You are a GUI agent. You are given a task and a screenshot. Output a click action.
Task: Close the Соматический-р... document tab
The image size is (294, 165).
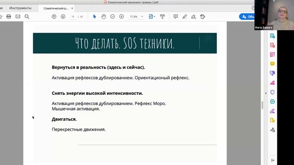click(72, 8)
